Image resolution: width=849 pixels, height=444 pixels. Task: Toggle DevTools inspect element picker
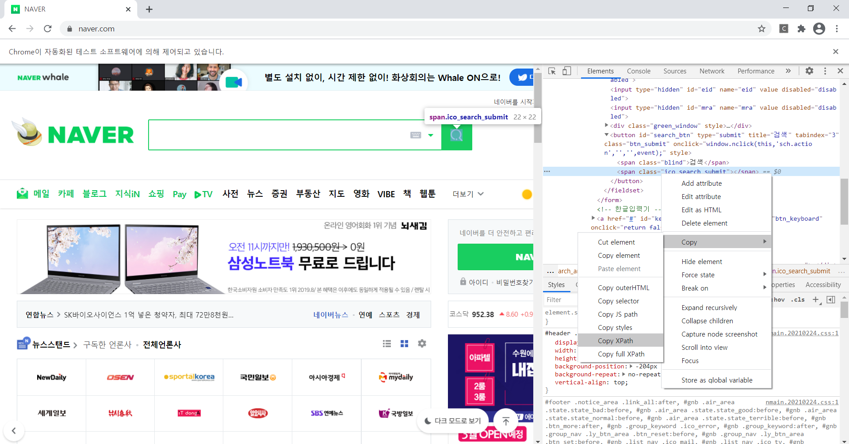tap(552, 71)
